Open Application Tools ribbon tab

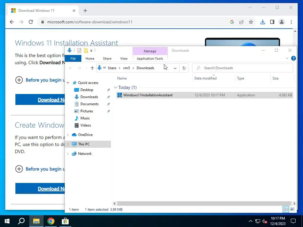point(150,59)
